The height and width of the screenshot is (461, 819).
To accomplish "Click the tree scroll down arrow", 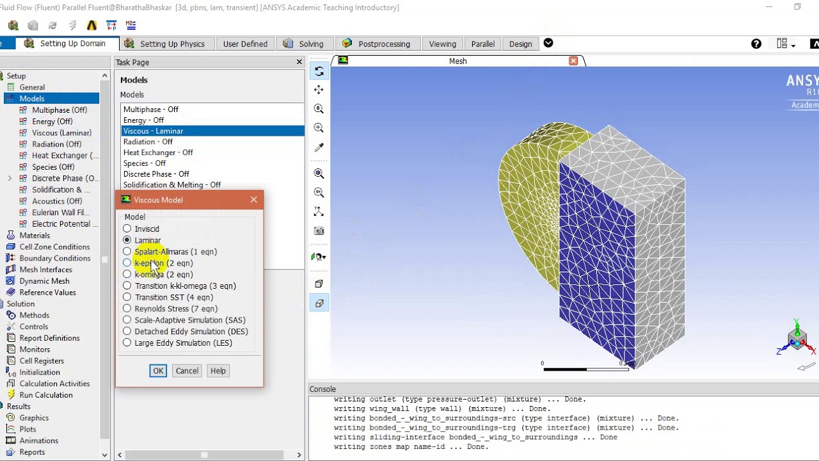I will (x=104, y=455).
